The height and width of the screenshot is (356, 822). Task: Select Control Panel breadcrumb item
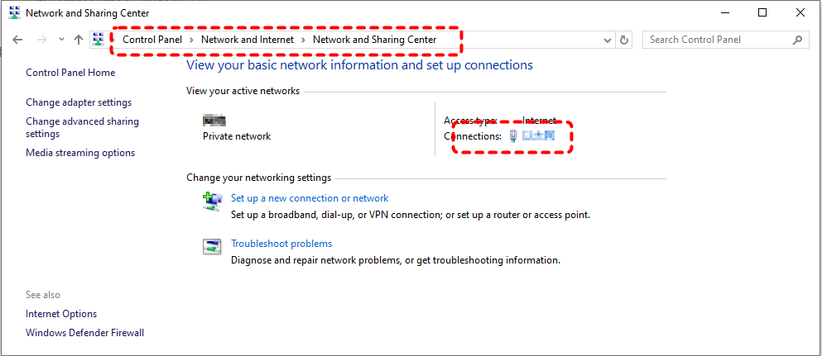point(153,40)
